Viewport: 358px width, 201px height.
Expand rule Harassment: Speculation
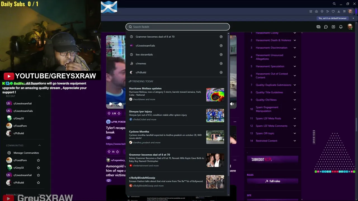(x=295, y=66)
